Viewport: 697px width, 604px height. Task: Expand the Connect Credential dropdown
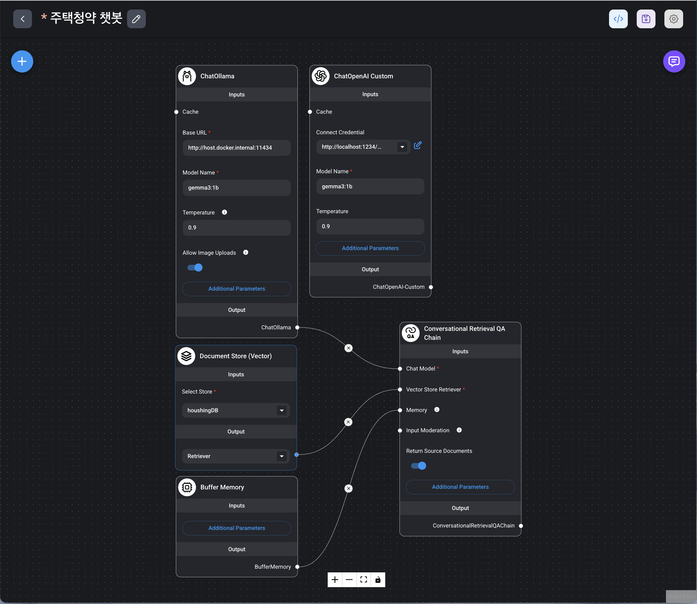[x=402, y=147]
